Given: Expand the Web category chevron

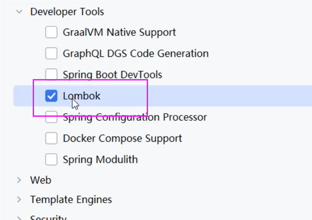Looking at the screenshot, I should click(x=19, y=180).
